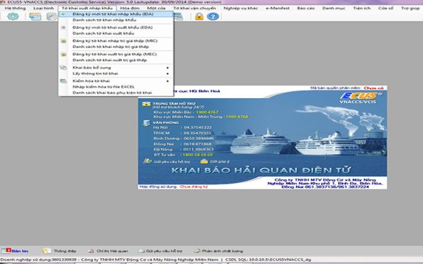Expand the Lấy thông tin tờ khai submenu
The width and height of the screenshot is (423, 264).
[94, 74]
